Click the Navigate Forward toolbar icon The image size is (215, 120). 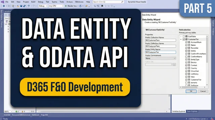9,6
